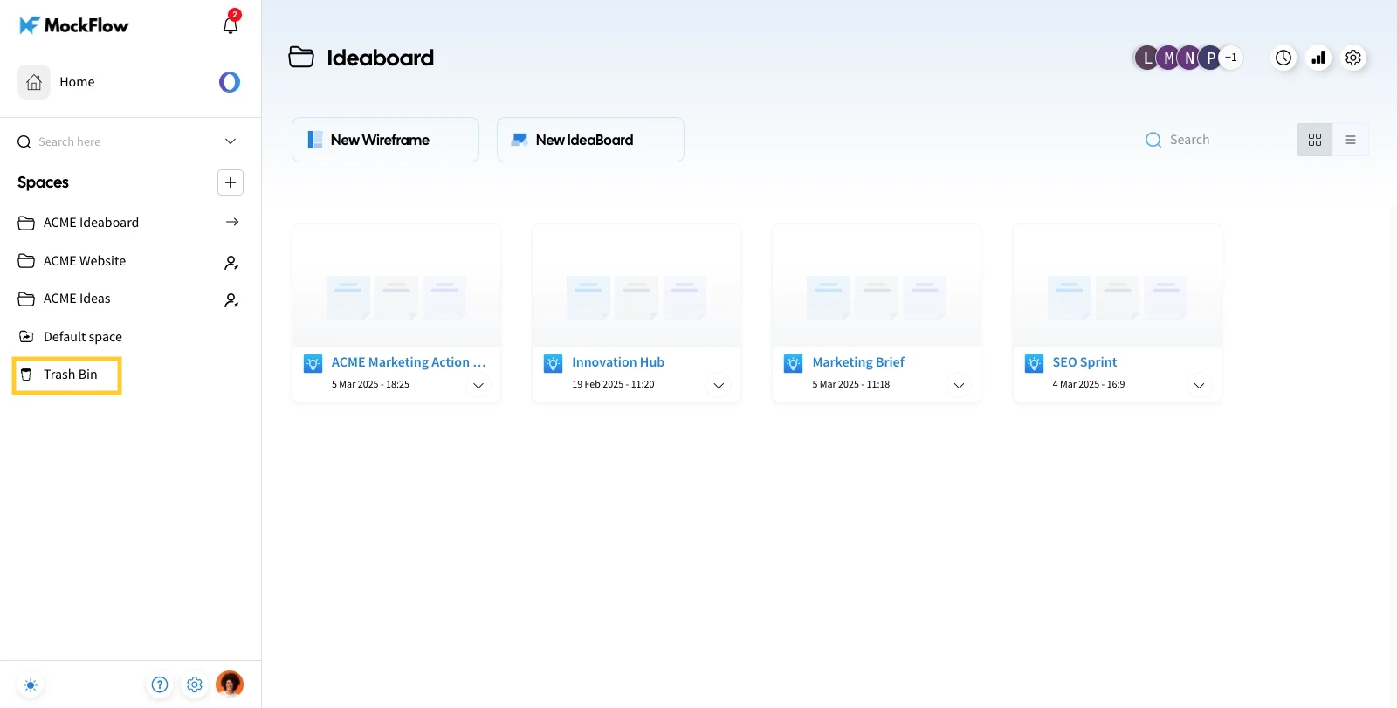Click date '5 Mar 2025 - 11:18'
The width and height of the screenshot is (1397, 708).
850,384
